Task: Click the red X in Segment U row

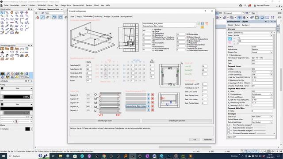Action: tap(153, 110)
